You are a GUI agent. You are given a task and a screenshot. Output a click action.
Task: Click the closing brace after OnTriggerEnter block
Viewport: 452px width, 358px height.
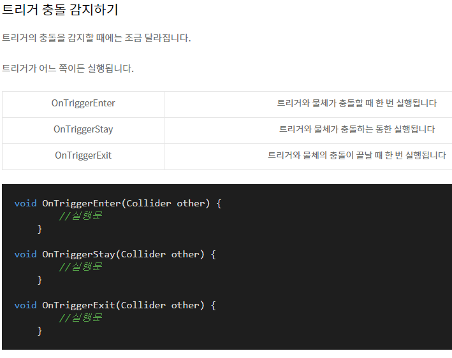click(x=40, y=229)
